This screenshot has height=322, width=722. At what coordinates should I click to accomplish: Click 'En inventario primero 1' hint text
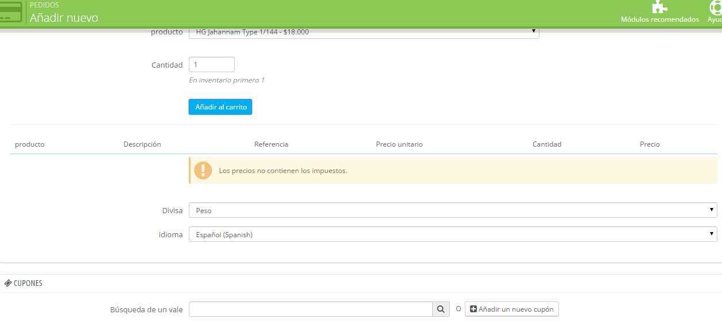[x=227, y=80]
